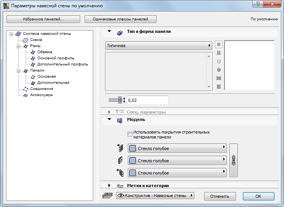This screenshot has height=207, width=284.
Task: Select Дополнительный профиль in tree
Action: pyautogui.click(x=63, y=64)
